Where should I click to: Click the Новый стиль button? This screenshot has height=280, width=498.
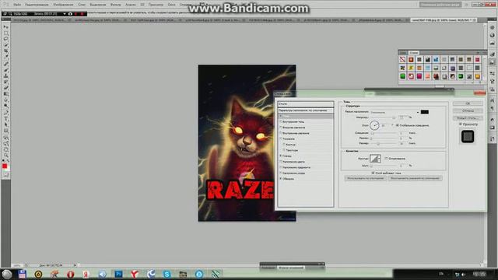(x=468, y=118)
